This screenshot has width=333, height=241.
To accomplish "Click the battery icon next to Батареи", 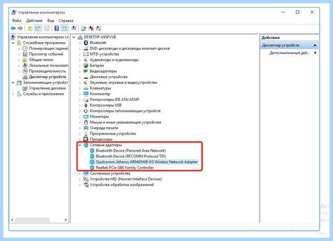I will click(86, 66).
